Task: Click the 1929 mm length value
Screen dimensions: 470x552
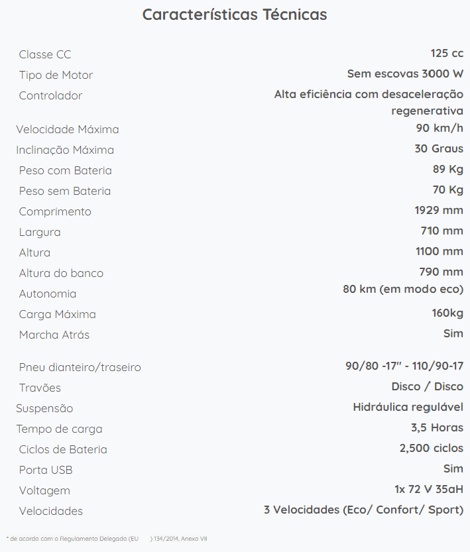Action: pyautogui.click(x=439, y=210)
